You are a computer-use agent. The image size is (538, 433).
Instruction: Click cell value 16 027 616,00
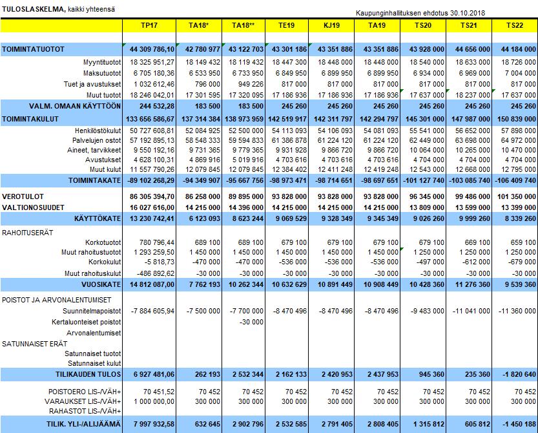coord(152,207)
